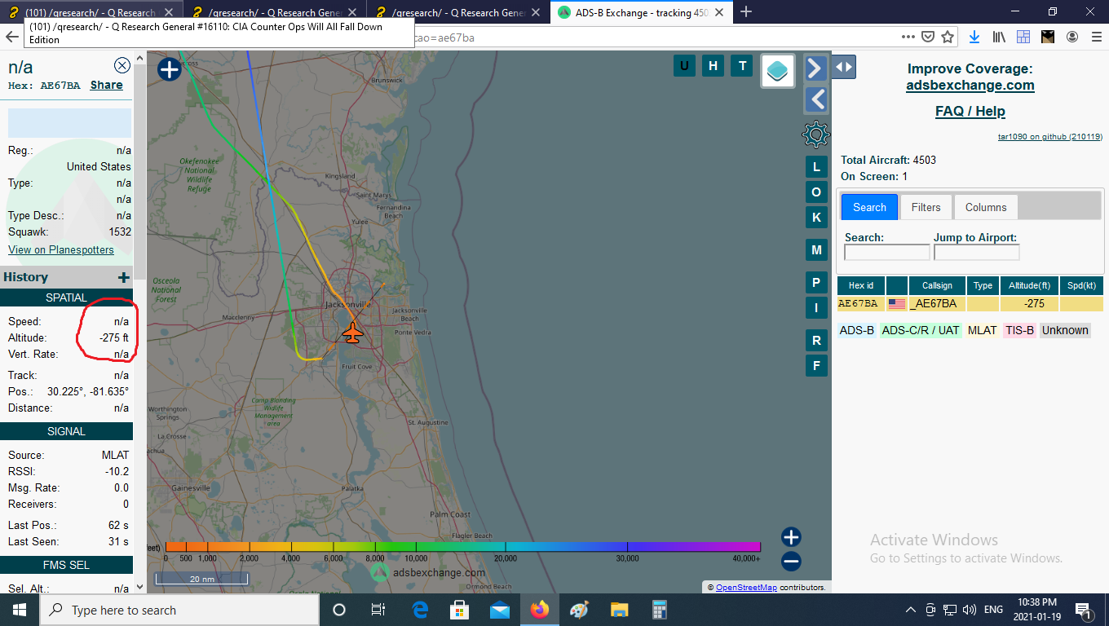Zoom out with the map minus button

click(791, 561)
